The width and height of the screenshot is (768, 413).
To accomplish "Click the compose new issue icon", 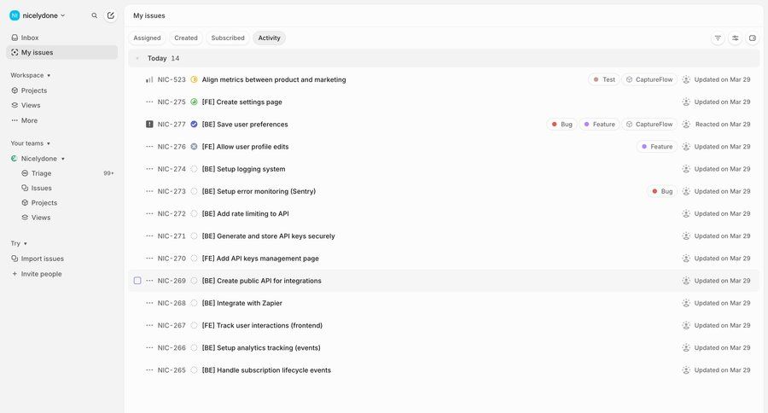I will (111, 15).
